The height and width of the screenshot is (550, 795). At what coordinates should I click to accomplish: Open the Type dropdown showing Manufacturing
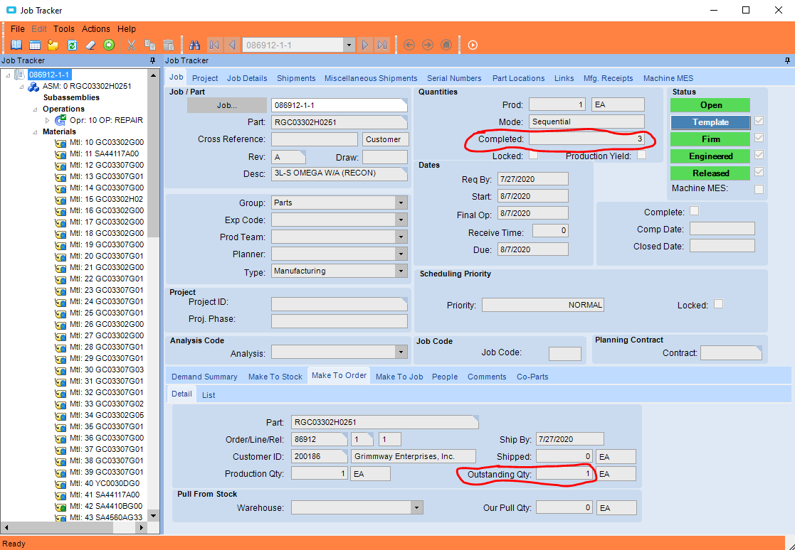coord(401,271)
